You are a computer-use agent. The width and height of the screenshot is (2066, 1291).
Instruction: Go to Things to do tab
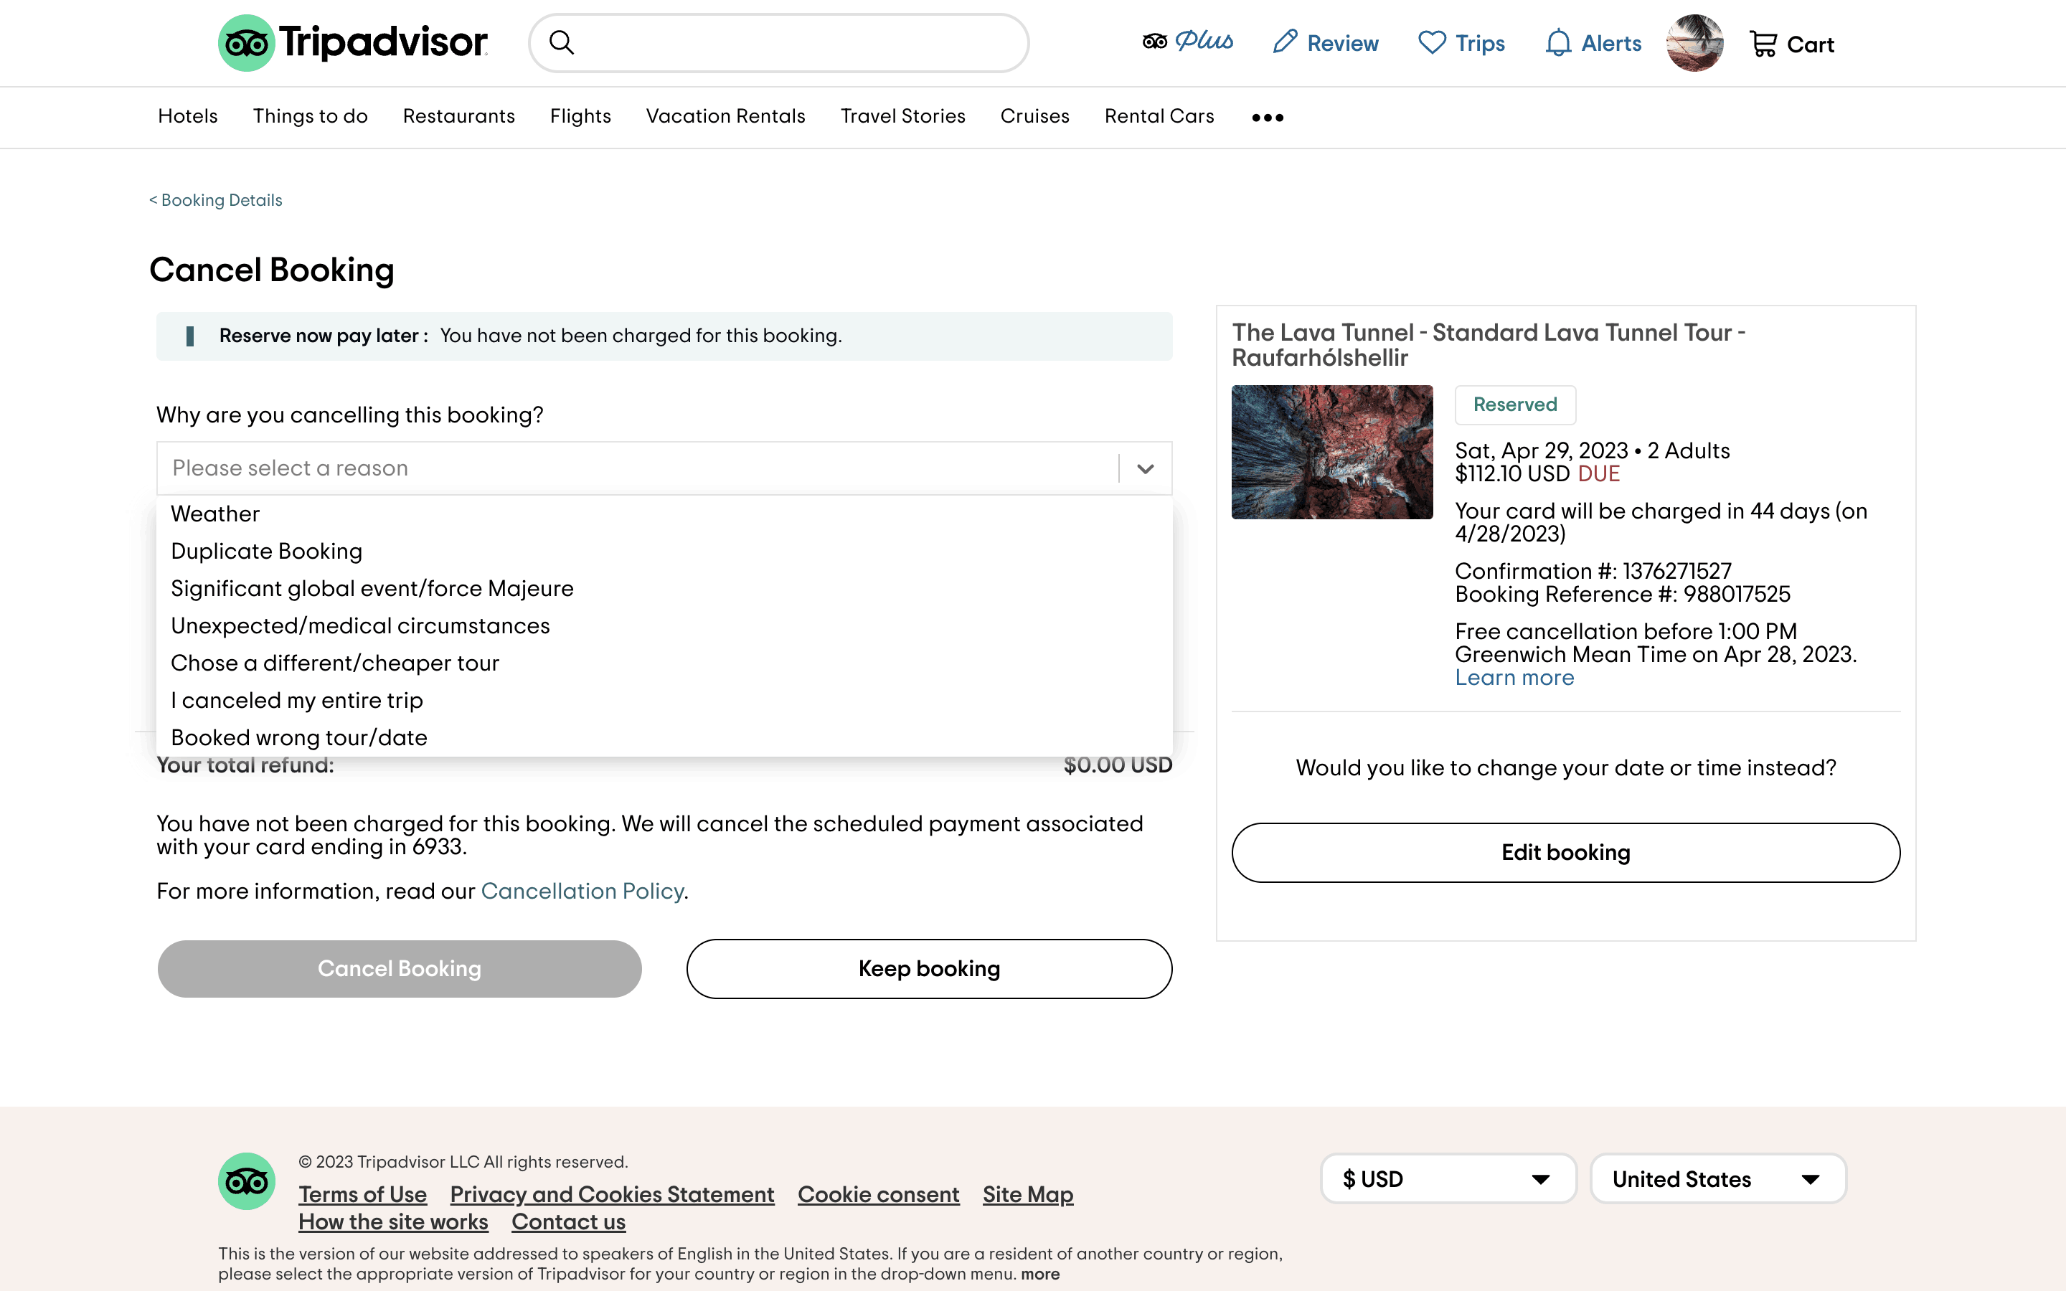pos(310,116)
